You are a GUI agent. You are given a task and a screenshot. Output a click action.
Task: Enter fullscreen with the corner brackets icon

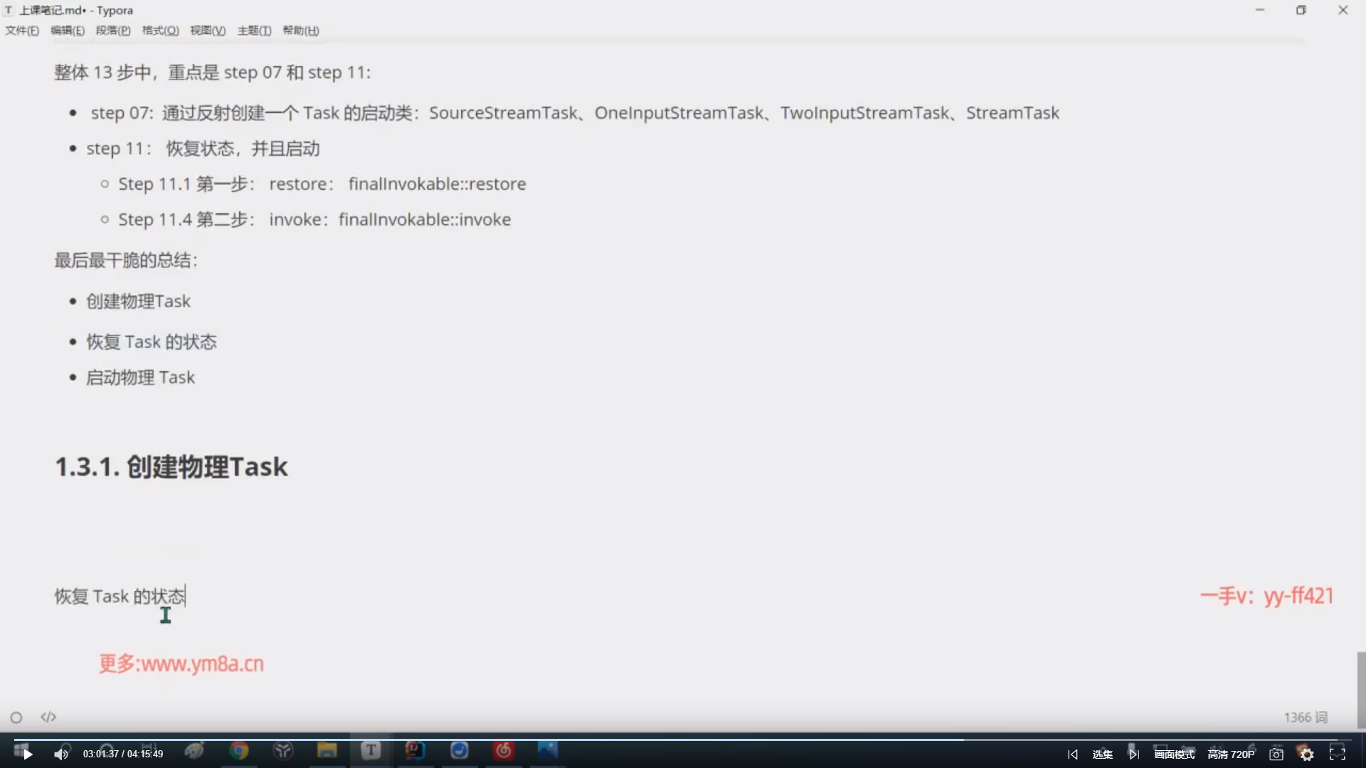coord(1338,754)
